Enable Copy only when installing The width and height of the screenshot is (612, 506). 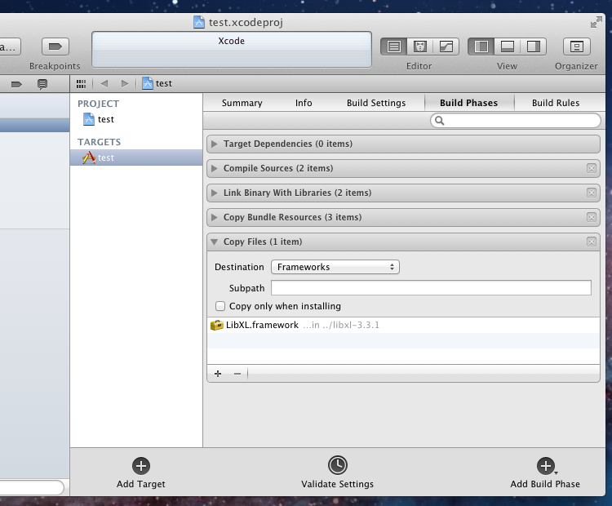click(x=220, y=306)
